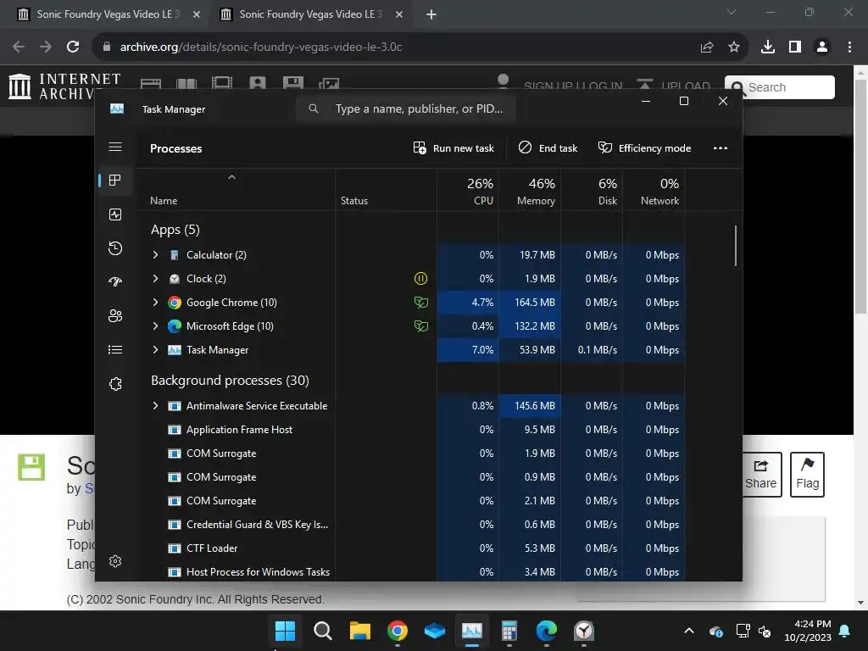This screenshot has width=868, height=651.
Task: Open Chrome three-dot menu
Action: [x=849, y=47]
